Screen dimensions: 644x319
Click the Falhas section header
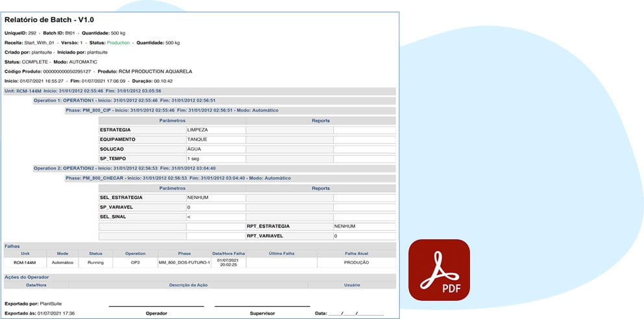13,246
